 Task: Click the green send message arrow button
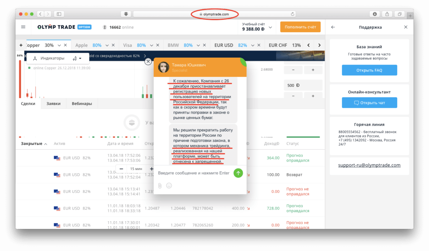238,173
